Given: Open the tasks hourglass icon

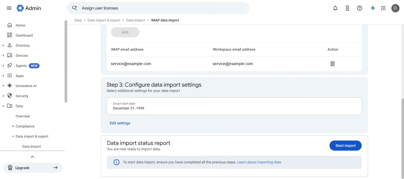Looking at the screenshot, I should [x=347, y=8].
